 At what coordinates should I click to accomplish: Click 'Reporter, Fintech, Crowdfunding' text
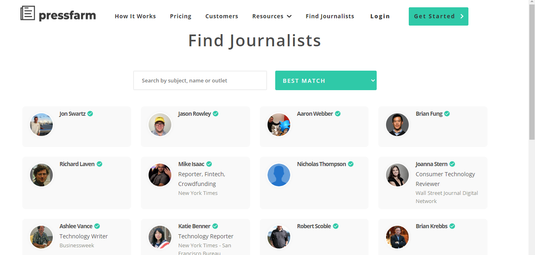pos(202,179)
